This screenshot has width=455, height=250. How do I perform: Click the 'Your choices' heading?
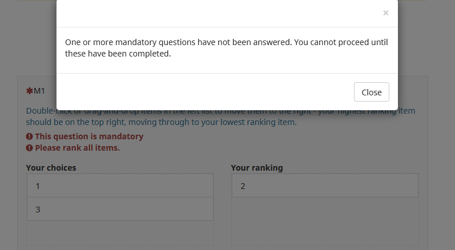tap(51, 168)
